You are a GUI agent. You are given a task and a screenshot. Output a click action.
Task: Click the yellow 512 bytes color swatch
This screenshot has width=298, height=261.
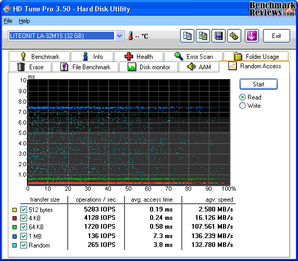click(x=15, y=210)
